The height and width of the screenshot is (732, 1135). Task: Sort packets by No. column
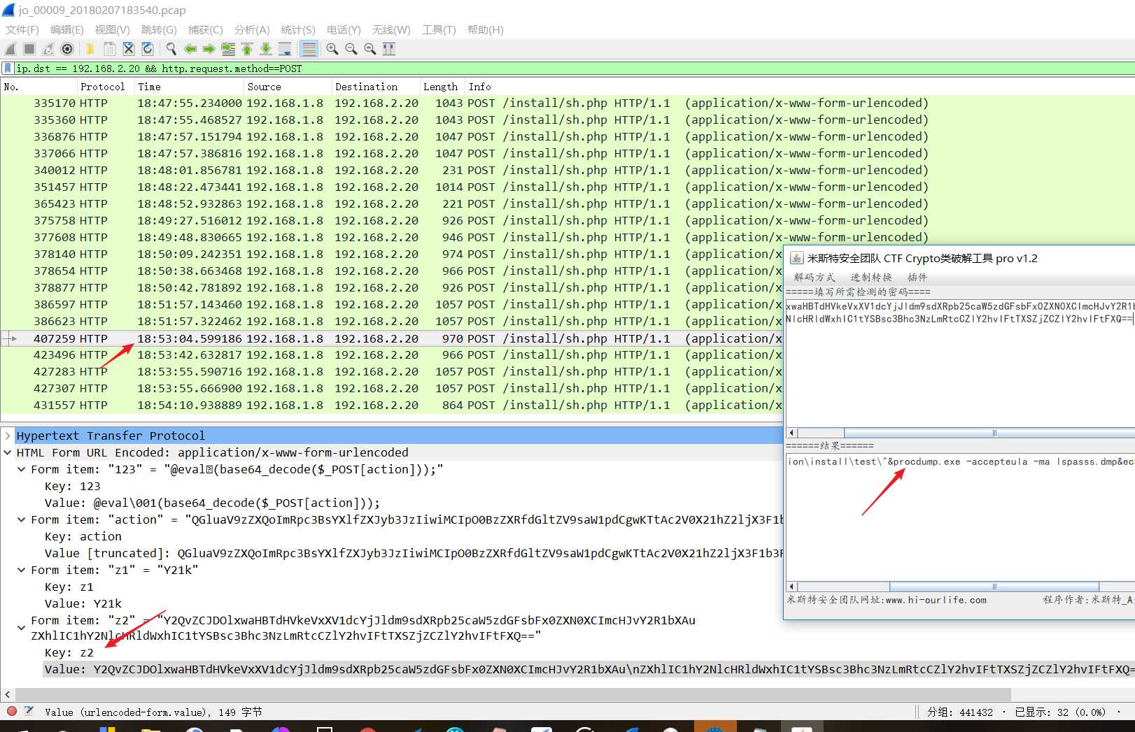[38, 87]
